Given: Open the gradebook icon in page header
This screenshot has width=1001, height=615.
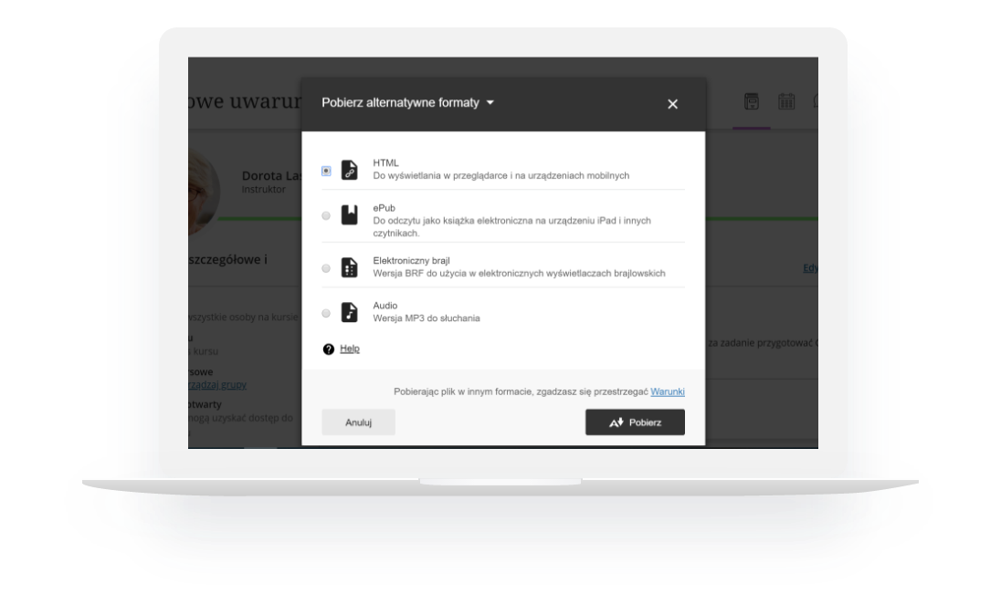Looking at the screenshot, I should point(751,102).
